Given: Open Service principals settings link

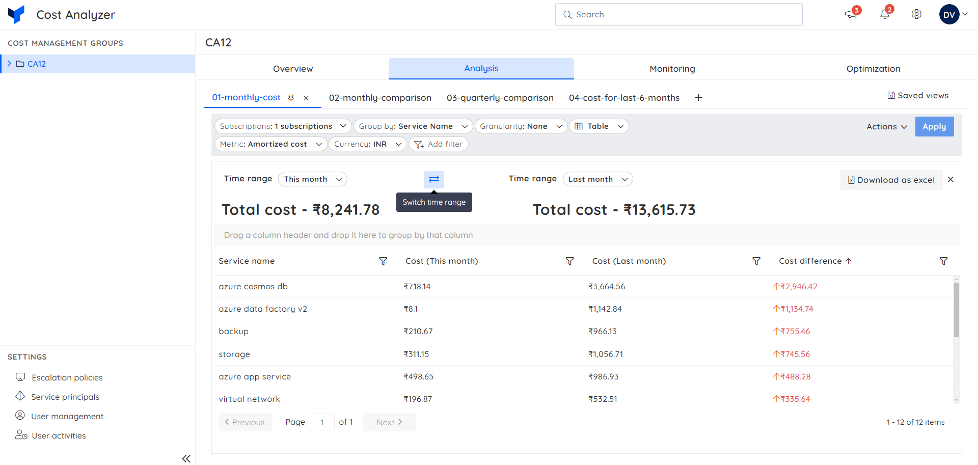Looking at the screenshot, I should (x=65, y=397).
